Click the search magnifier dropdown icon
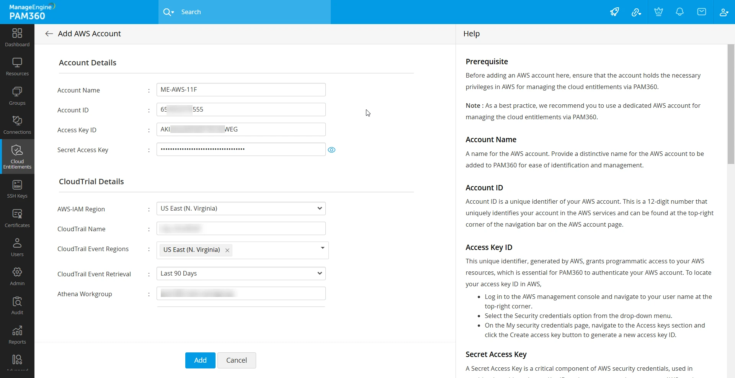 pyautogui.click(x=168, y=12)
